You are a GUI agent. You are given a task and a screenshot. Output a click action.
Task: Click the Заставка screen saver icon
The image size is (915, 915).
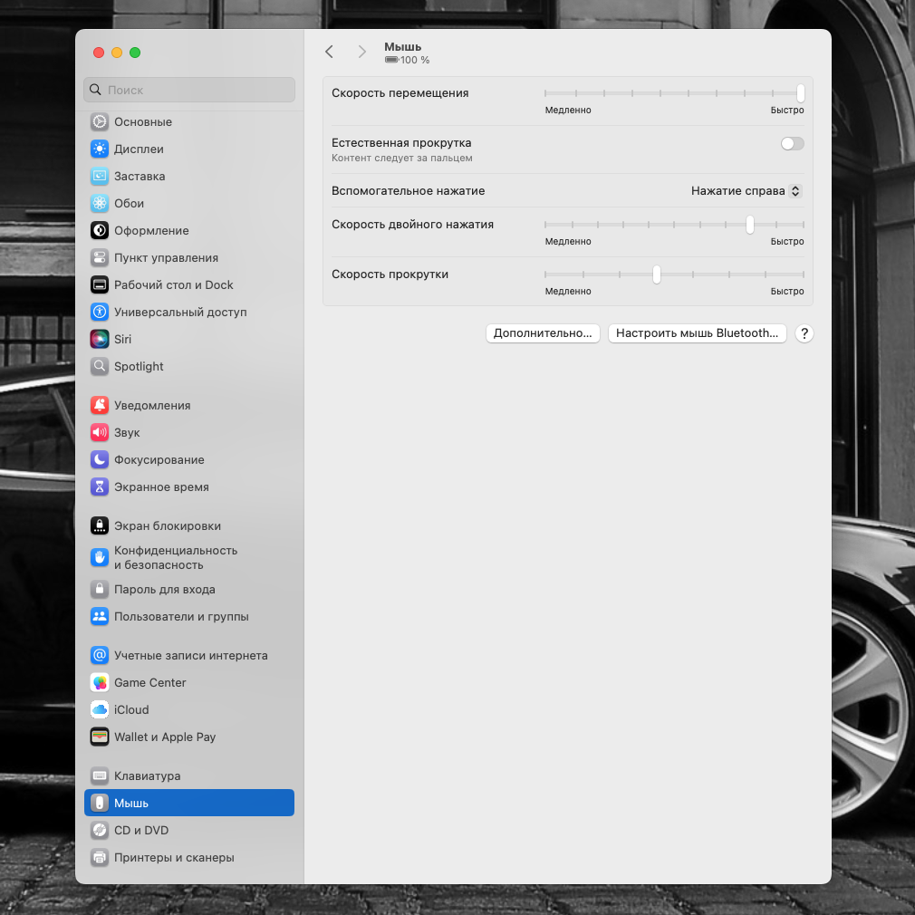click(x=100, y=177)
